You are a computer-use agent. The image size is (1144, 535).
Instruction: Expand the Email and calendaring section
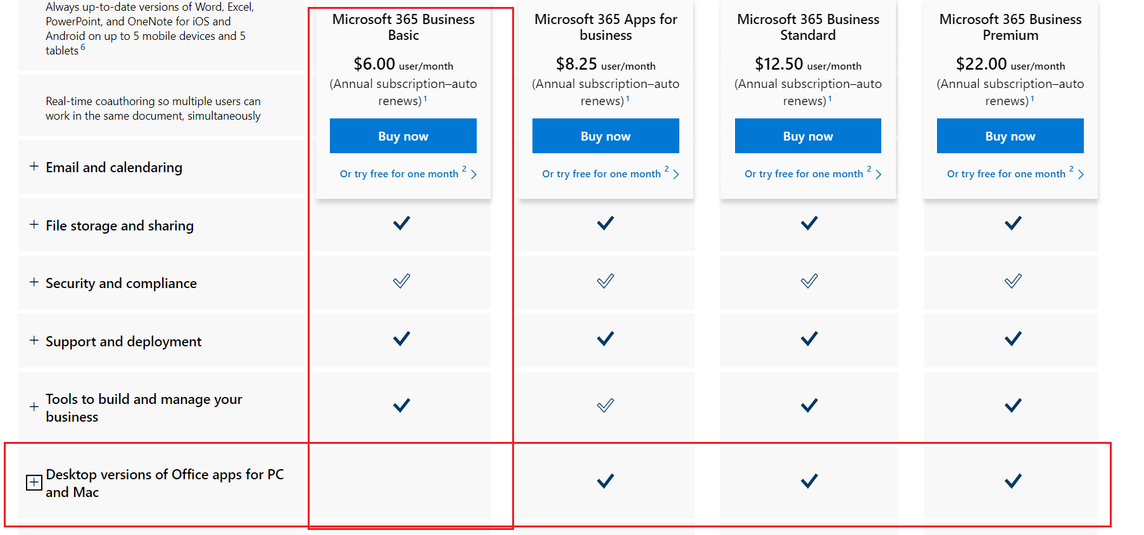34,167
